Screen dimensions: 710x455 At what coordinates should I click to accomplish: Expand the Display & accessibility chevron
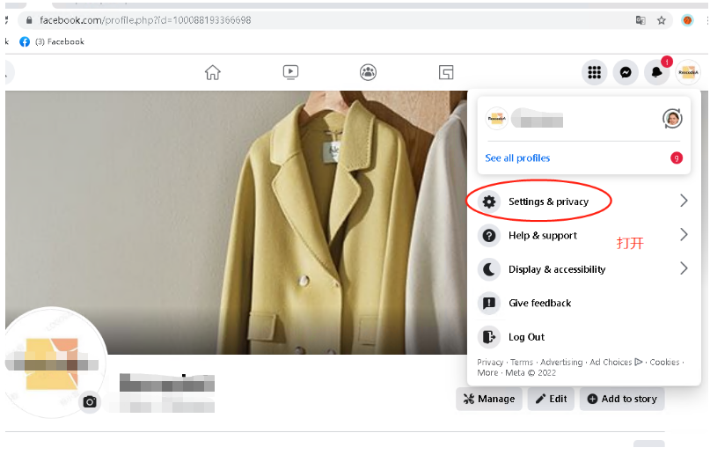coord(684,268)
